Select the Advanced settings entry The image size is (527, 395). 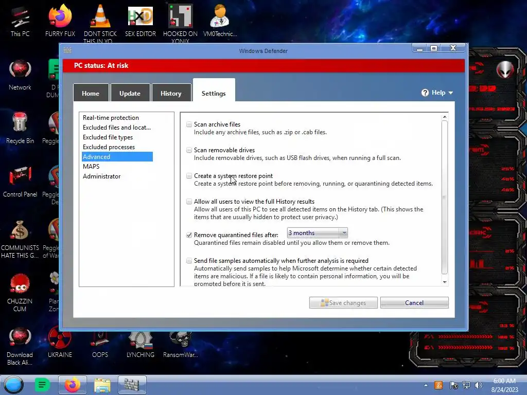click(x=117, y=156)
